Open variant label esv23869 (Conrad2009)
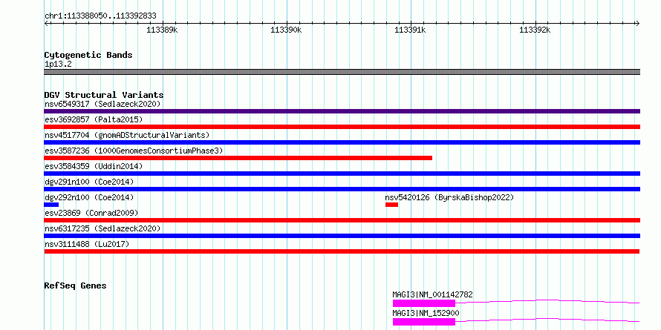The image size is (661, 330). [91, 213]
